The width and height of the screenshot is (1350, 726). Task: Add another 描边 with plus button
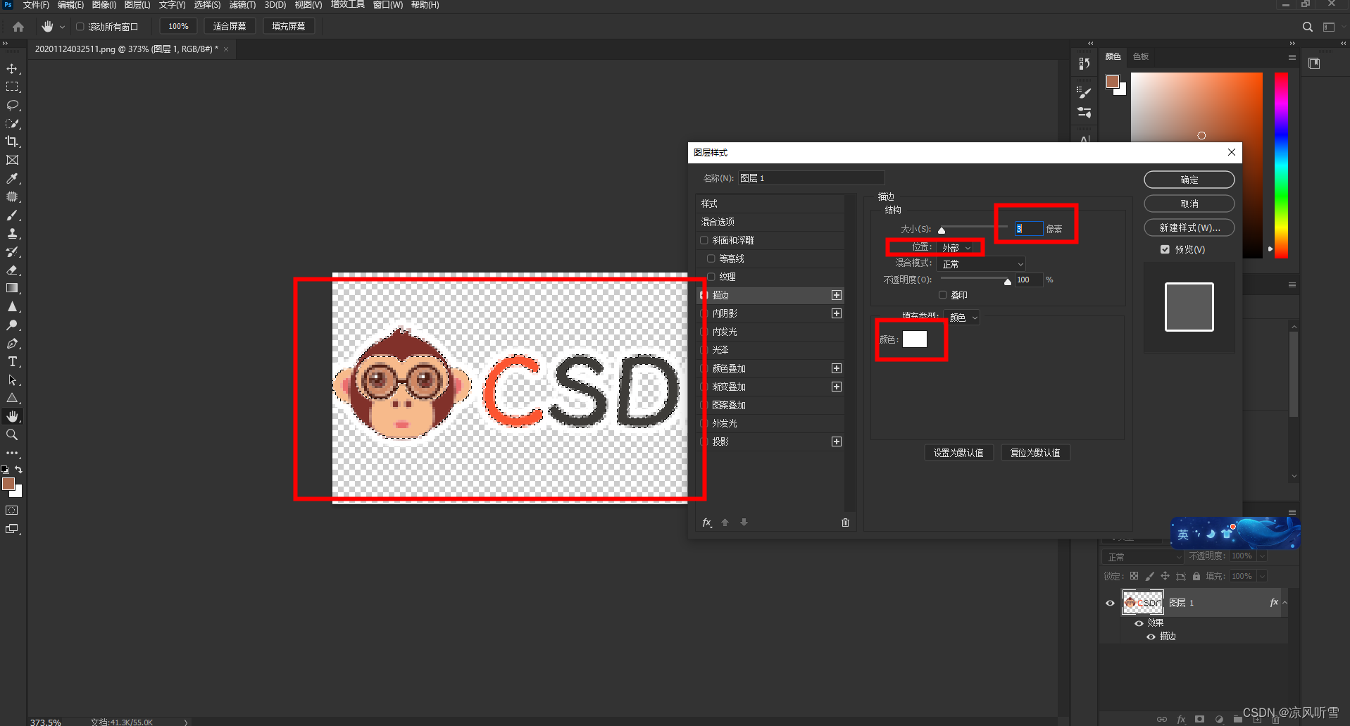[837, 295]
